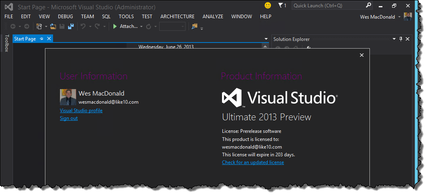Click Check for an updated license
The width and height of the screenshot is (429, 196).
click(x=253, y=162)
